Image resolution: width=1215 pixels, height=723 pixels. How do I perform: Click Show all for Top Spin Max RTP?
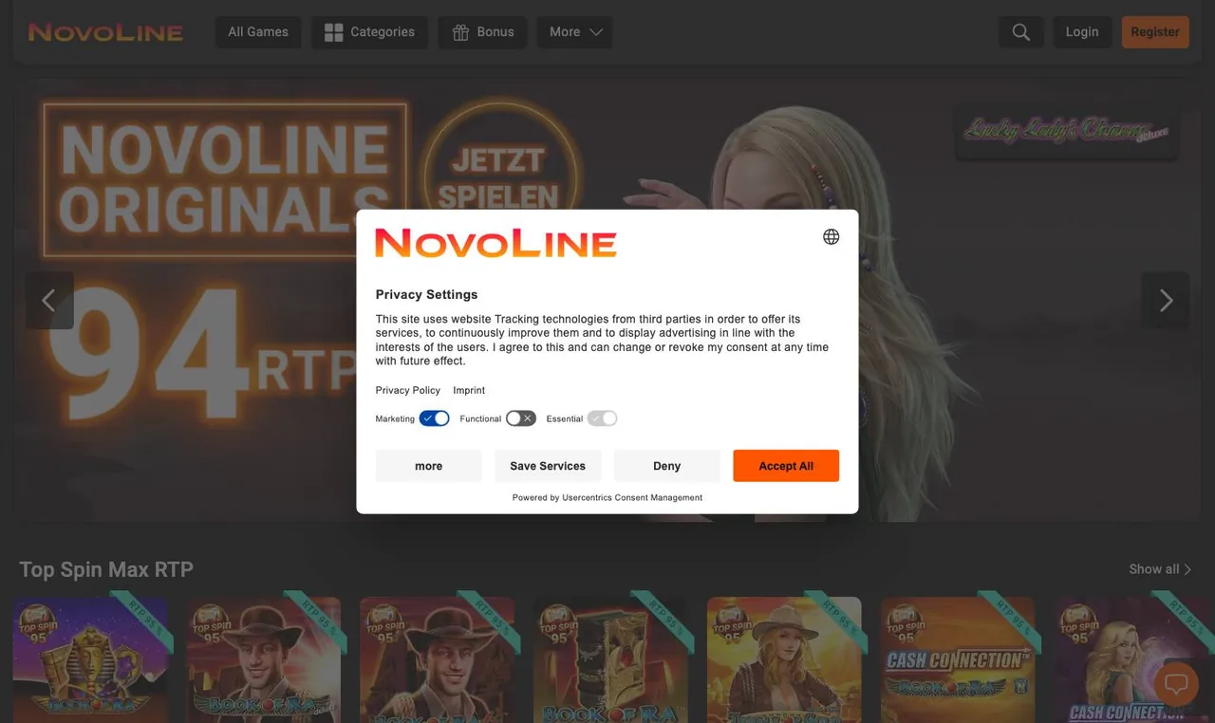pos(1160,569)
